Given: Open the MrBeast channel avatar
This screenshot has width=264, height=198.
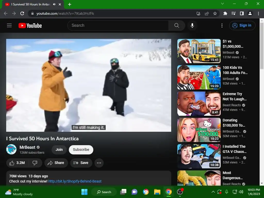Looking at the screenshot, I should click(x=11, y=149).
